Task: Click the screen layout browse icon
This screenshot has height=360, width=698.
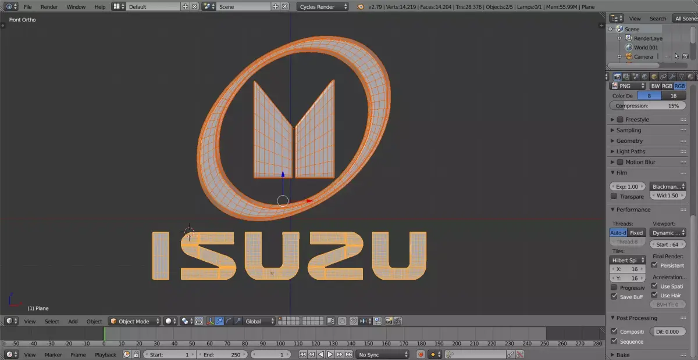Action: pos(118,6)
